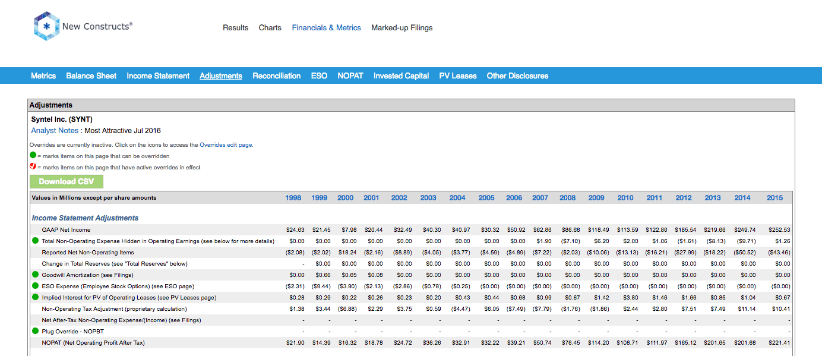822x356 pixels.
Task: Open Marked-up Filings
Action: click(402, 28)
